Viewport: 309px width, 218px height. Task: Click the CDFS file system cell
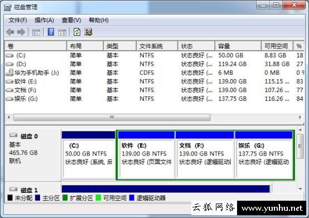pos(147,72)
